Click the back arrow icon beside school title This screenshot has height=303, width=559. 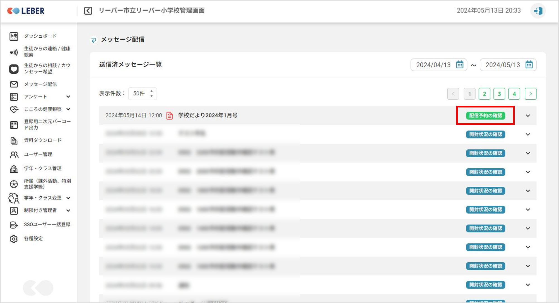[88, 11]
